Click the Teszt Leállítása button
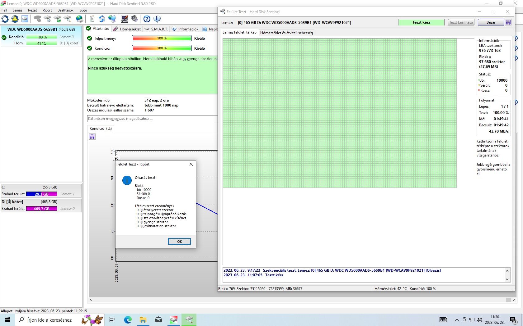 (x=461, y=22)
